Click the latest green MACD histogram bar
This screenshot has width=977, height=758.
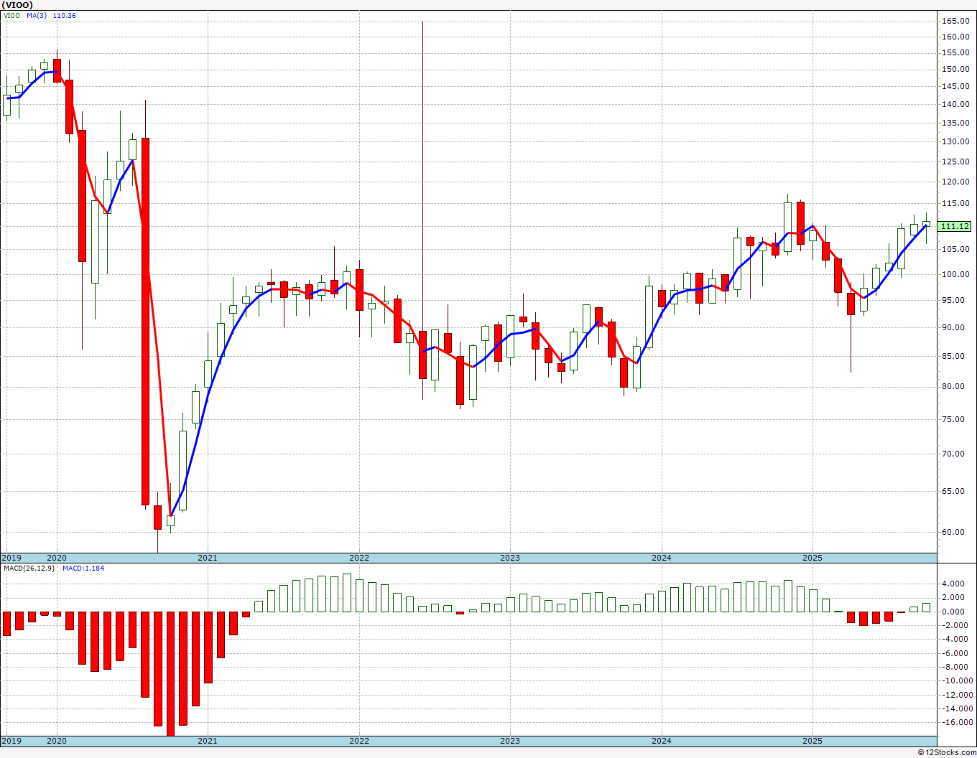(926, 607)
